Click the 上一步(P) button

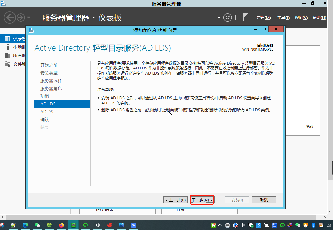[x=175, y=200]
